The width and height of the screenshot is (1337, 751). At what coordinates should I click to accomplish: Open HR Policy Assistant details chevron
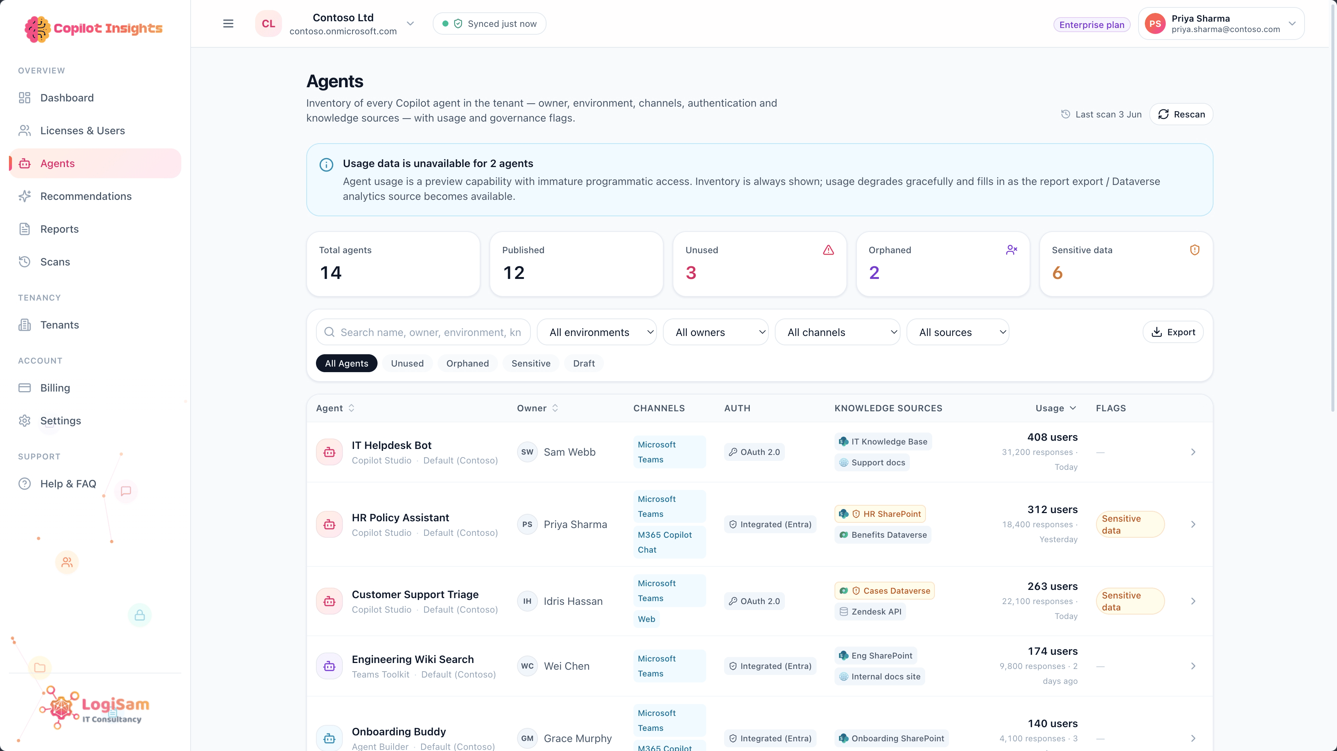click(x=1193, y=524)
